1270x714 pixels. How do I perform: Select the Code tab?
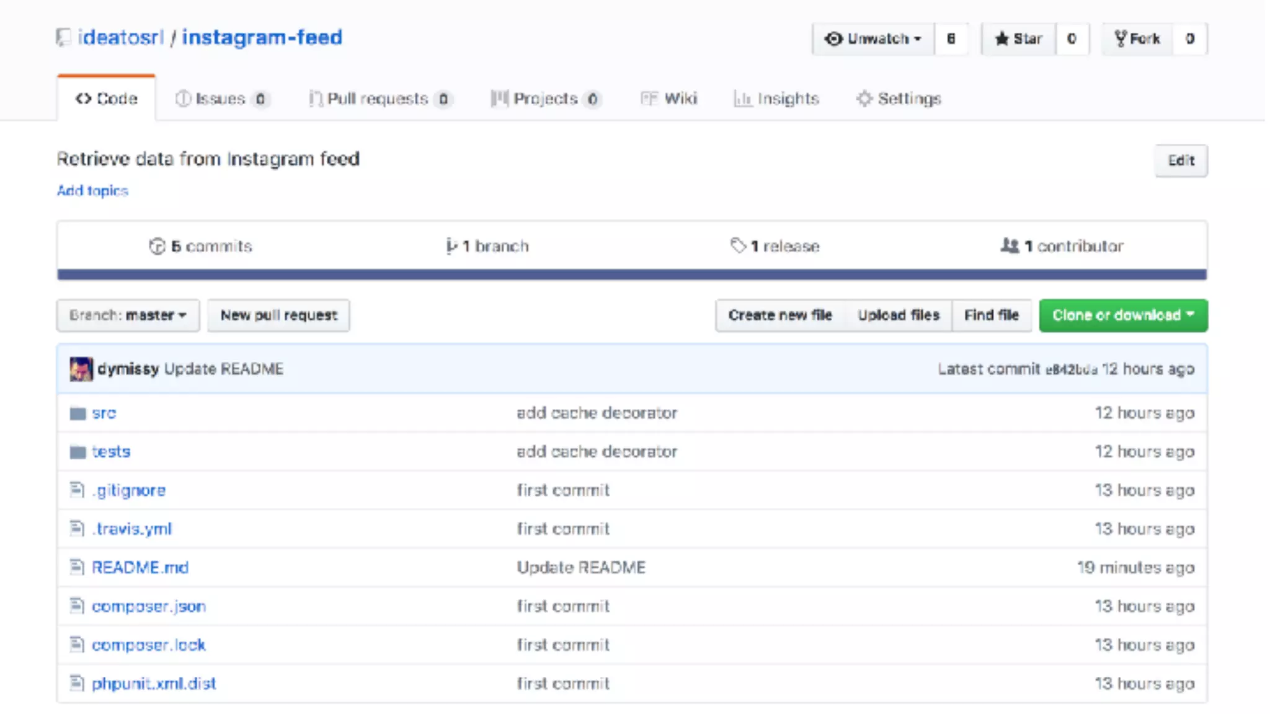pos(106,99)
